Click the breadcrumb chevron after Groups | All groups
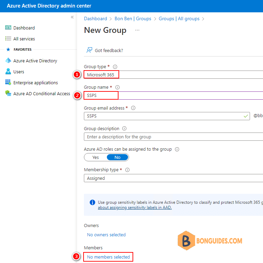This screenshot has width=263, height=263. pyautogui.click(x=203, y=19)
